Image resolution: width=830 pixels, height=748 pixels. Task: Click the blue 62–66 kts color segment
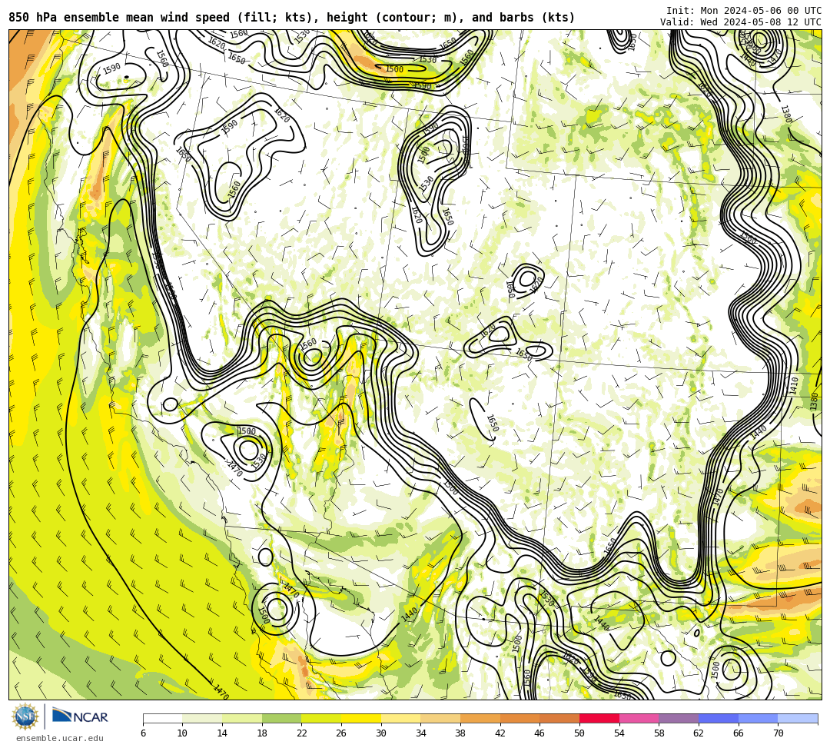(719, 718)
